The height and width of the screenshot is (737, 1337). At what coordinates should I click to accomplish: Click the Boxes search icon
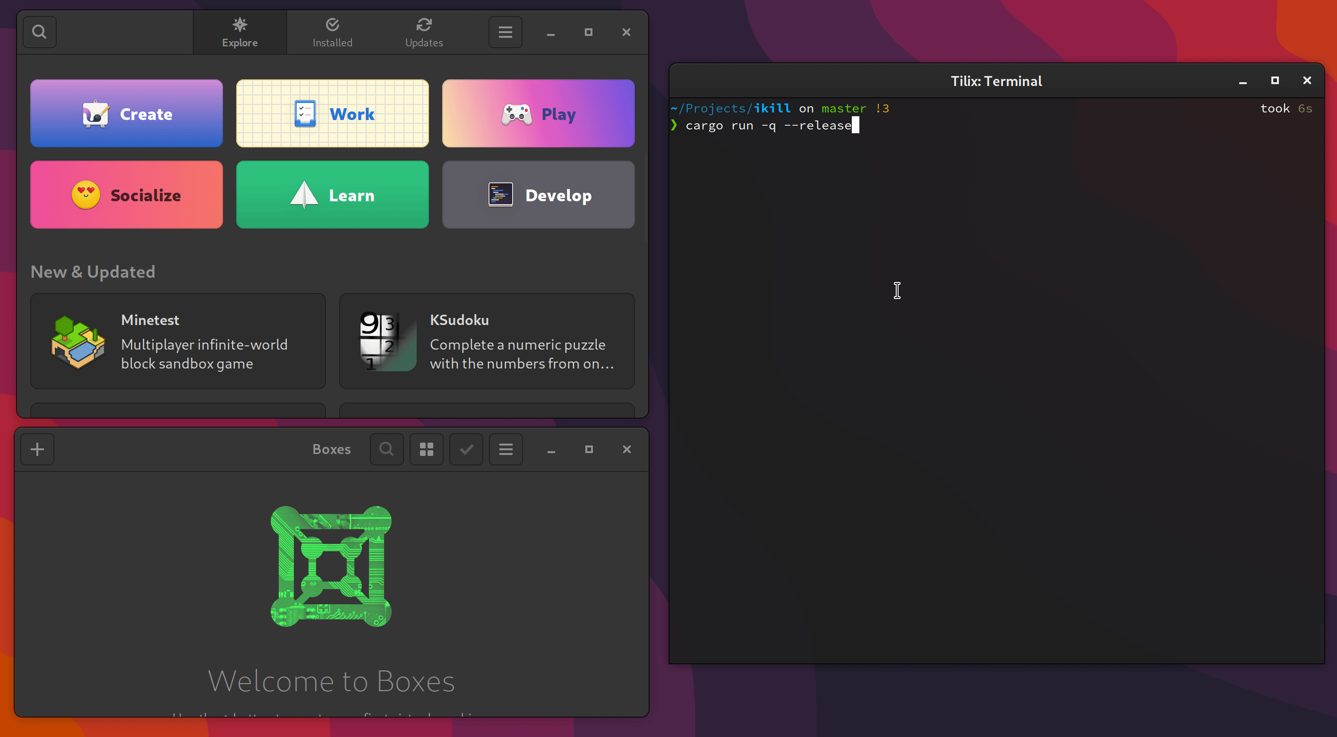click(386, 449)
